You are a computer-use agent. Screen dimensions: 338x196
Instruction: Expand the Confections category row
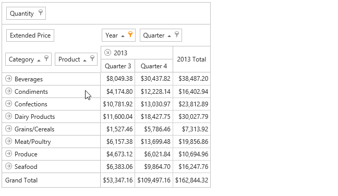point(8,104)
